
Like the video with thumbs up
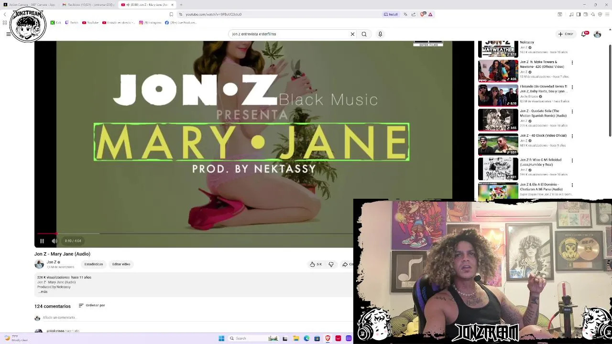pos(316,264)
